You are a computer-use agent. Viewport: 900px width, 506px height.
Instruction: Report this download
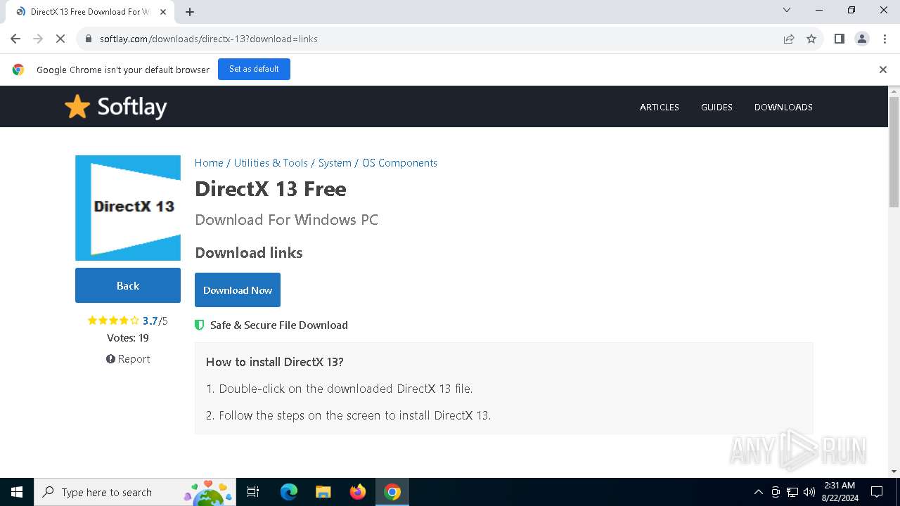coord(128,358)
